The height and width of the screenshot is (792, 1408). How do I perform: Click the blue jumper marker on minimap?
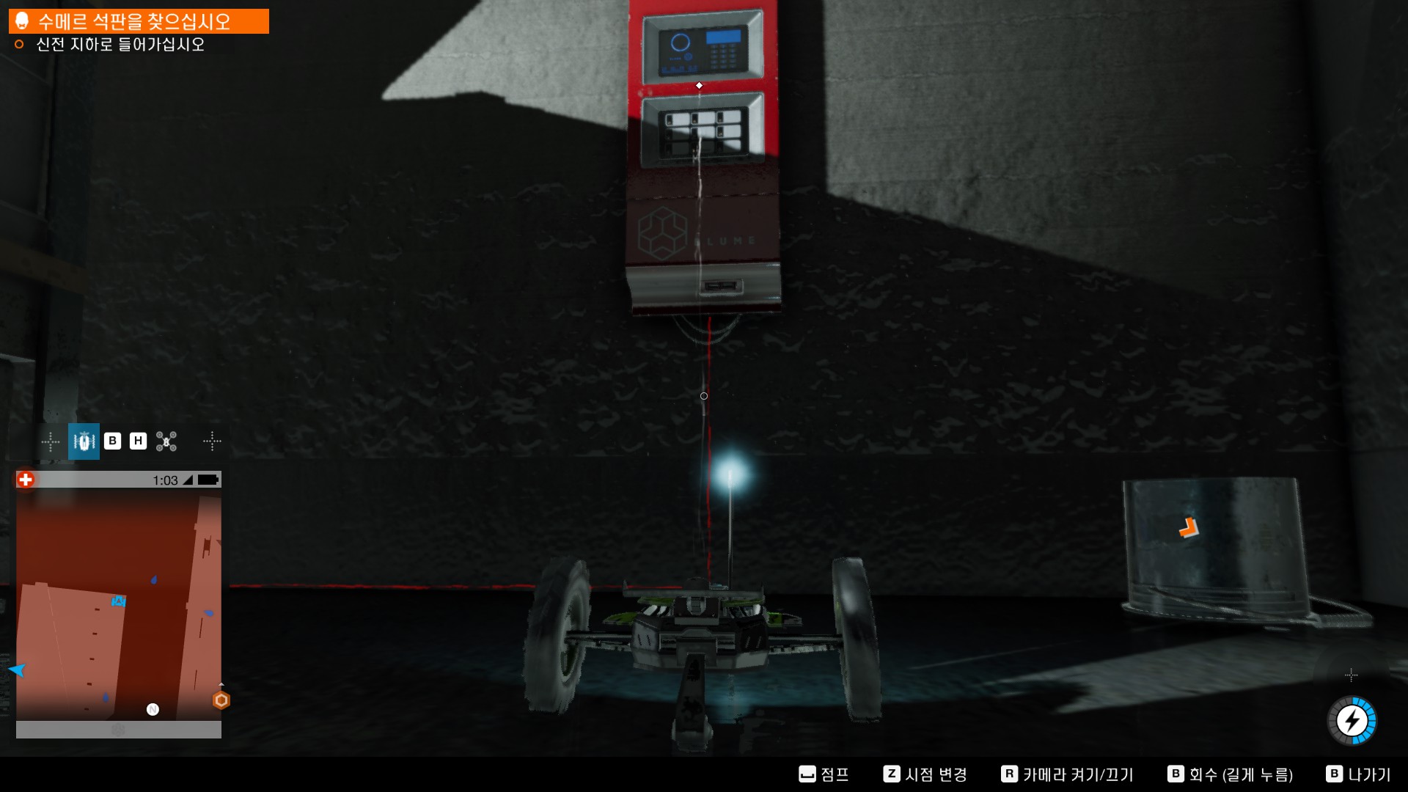pyautogui.click(x=118, y=601)
